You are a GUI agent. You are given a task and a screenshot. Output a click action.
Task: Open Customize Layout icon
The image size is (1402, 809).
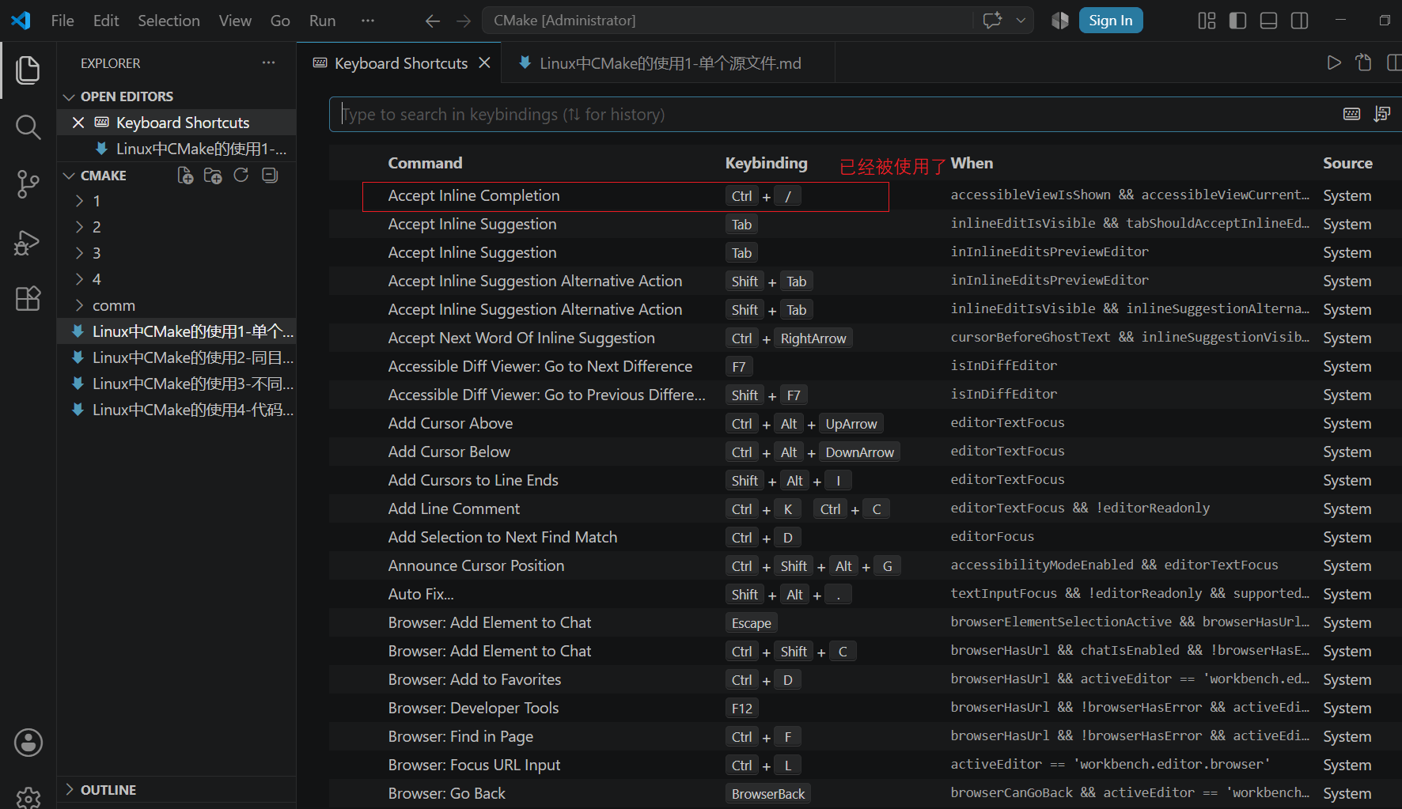(1207, 21)
